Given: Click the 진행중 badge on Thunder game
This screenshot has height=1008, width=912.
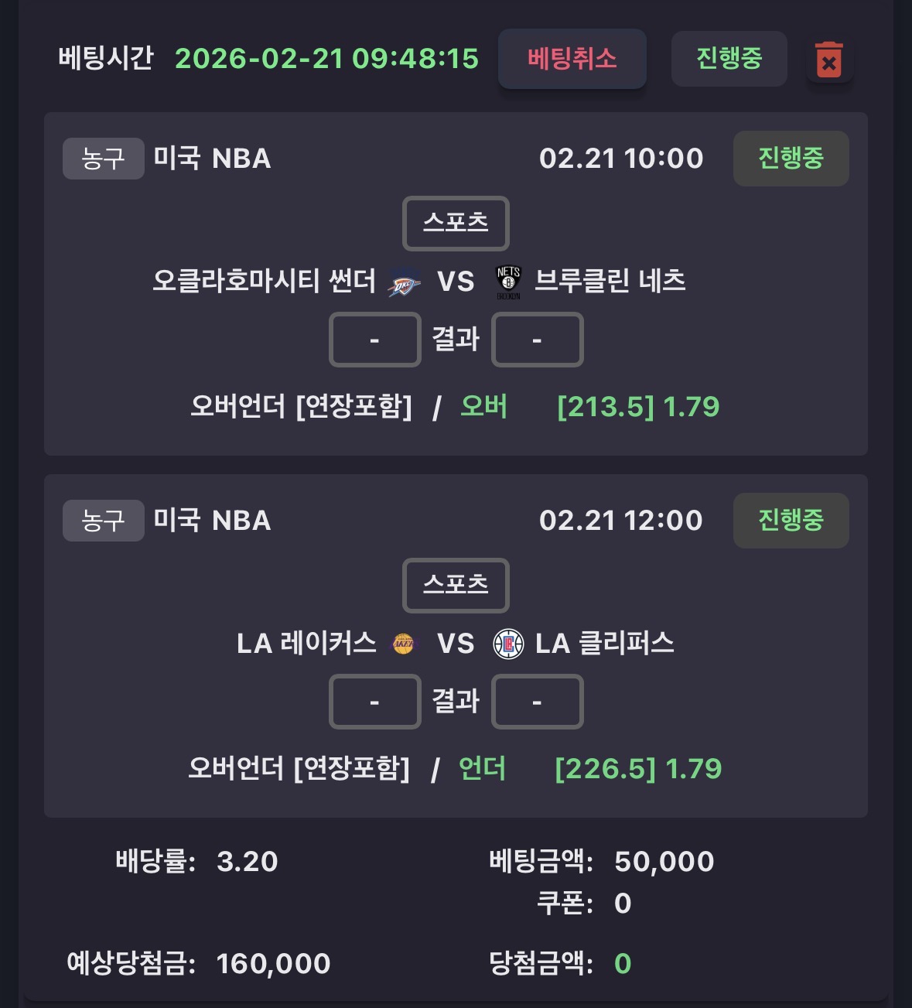Looking at the screenshot, I should click(791, 159).
